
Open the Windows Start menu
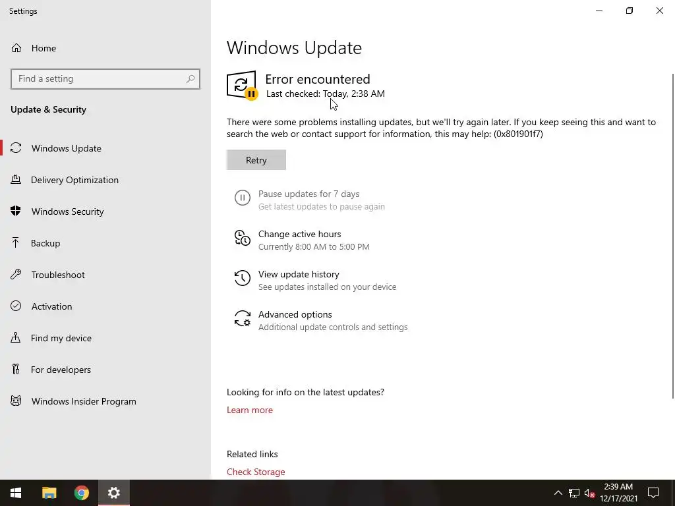(x=16, y=493)
